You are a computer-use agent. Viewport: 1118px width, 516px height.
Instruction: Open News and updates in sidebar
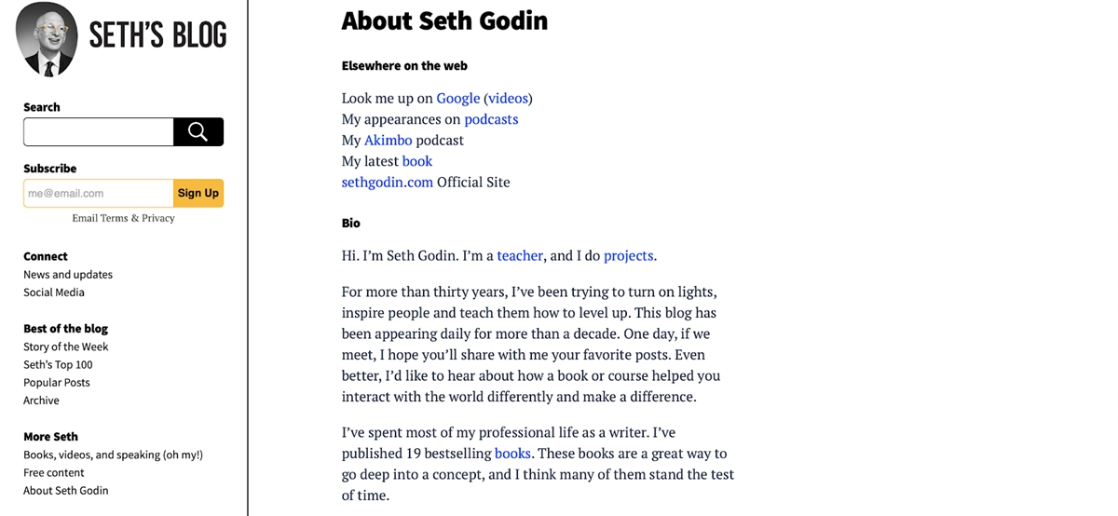pos(68,275)
